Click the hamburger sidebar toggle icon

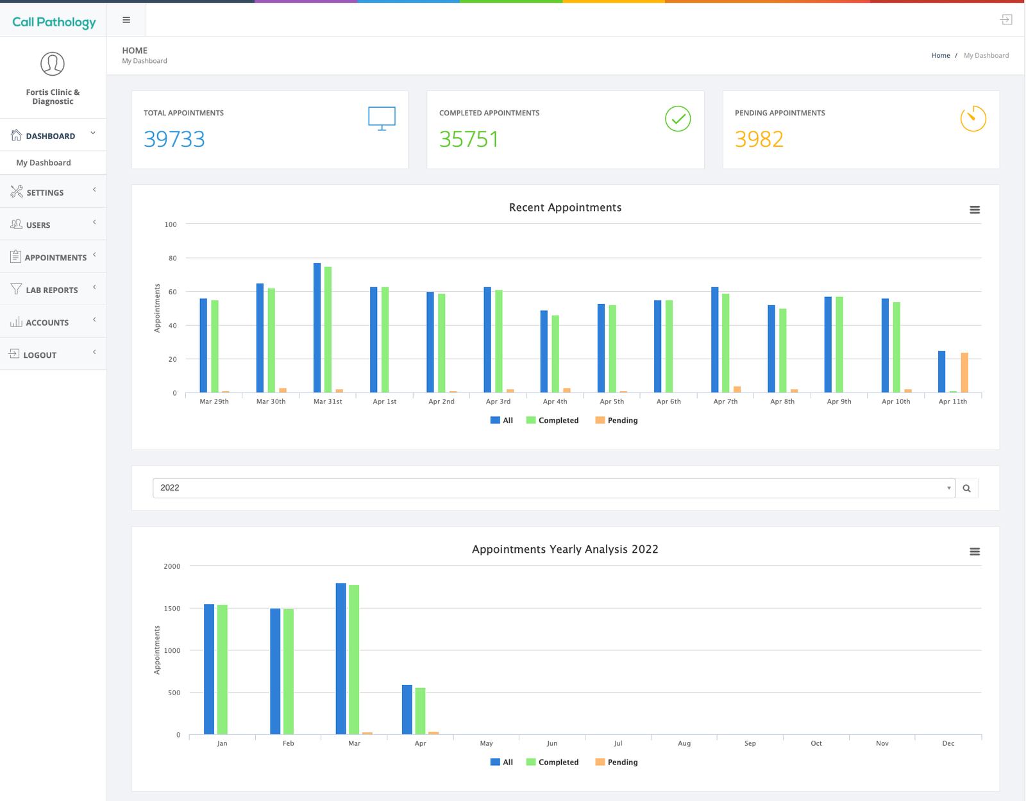click(x=126, y=20)
